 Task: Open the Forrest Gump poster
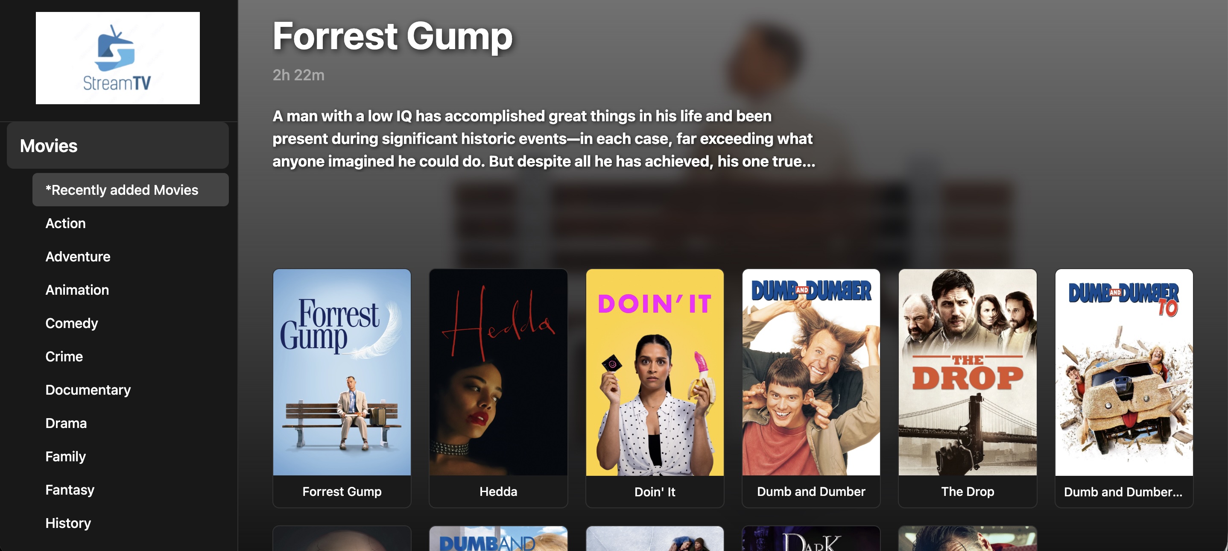click(x=342, y=388)
